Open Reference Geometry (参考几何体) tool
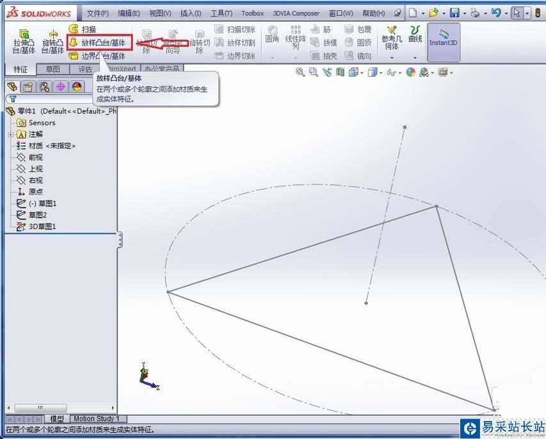This screenshot has width=546, height=439. pos(392,38)
